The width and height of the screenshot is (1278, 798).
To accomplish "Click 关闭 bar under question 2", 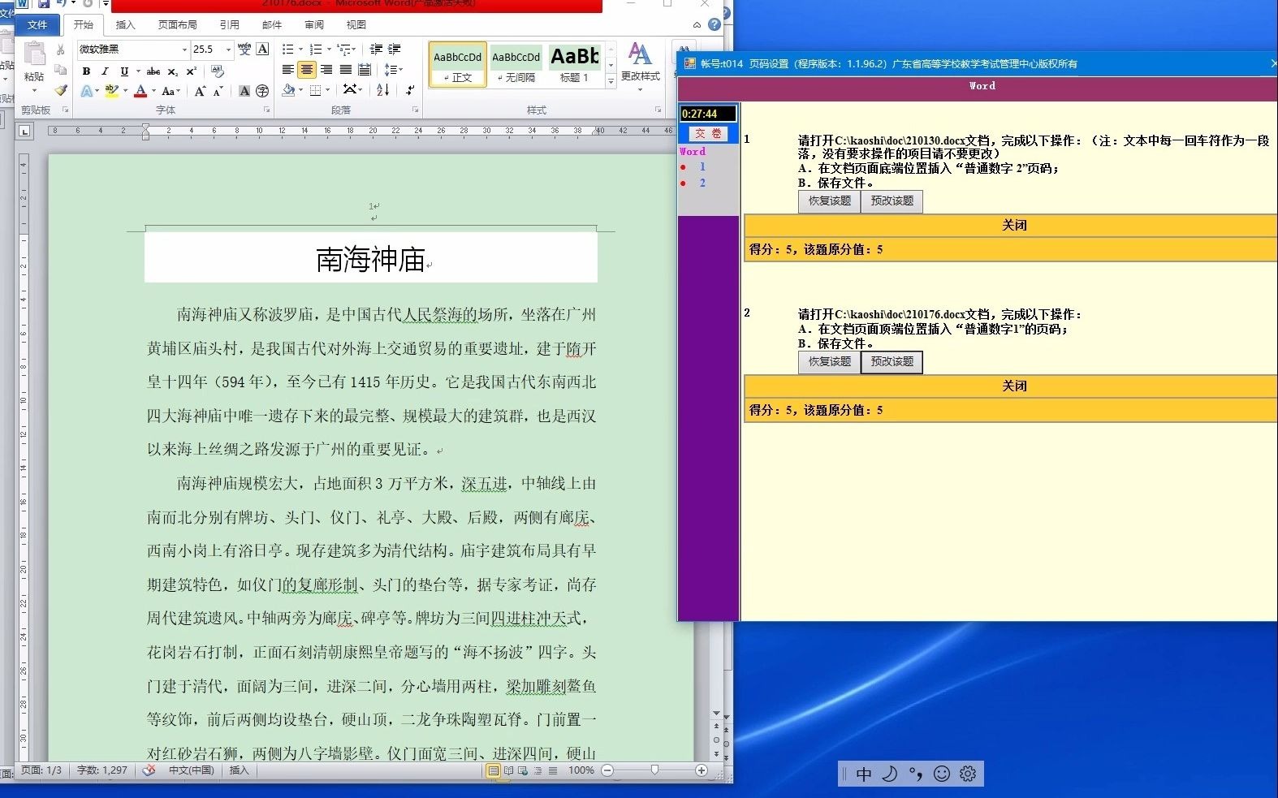I will (1011, 386).
